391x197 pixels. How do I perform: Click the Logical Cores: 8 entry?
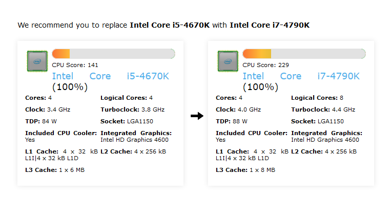[317, 98]
